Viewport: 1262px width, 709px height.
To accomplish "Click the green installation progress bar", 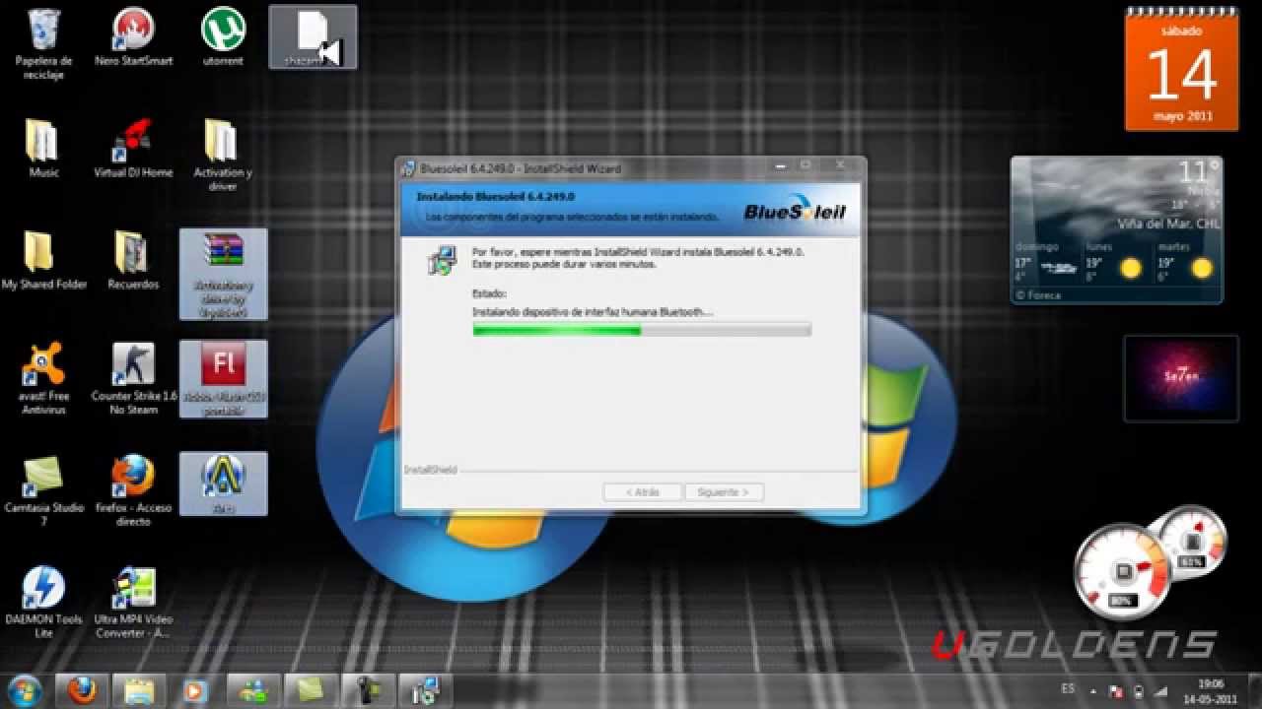I will (642, 331).
